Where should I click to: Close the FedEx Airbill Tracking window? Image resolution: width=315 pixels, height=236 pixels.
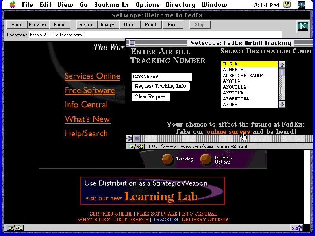point(132,43)
